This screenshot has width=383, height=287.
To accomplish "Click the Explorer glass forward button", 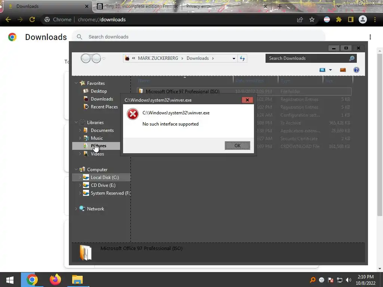I will click(x=96, y=58).
